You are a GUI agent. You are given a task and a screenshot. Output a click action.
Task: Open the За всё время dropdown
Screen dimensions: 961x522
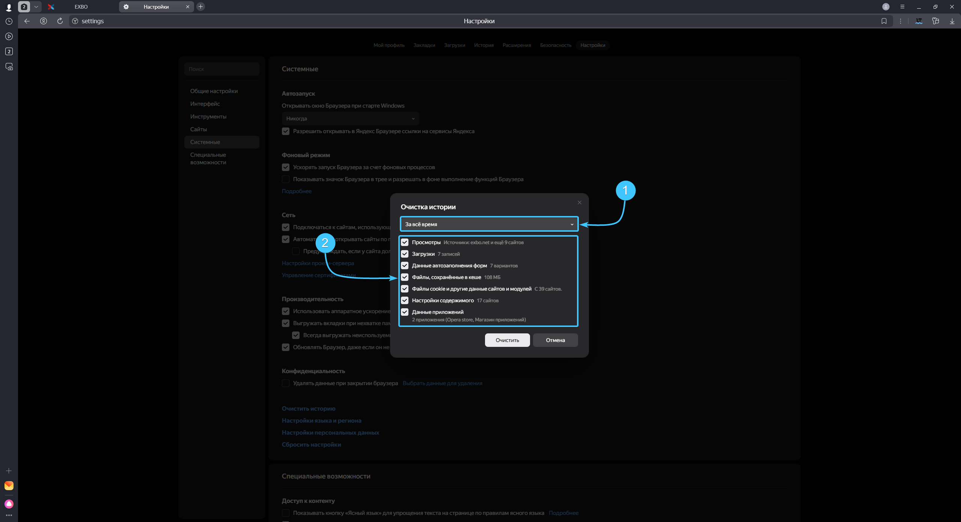(x=489, y=224)
